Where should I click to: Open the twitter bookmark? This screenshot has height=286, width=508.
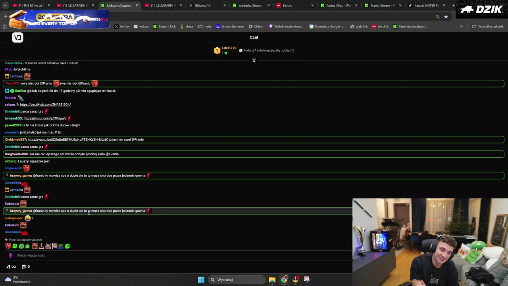pyautogui.click(x=122, y=27)
